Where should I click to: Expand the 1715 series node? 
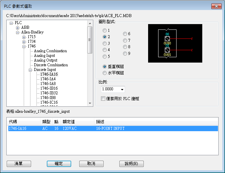coord(24,37)
